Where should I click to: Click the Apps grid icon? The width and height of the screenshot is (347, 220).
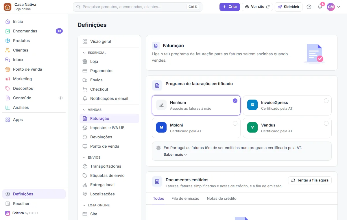click(x=8, y=120)
